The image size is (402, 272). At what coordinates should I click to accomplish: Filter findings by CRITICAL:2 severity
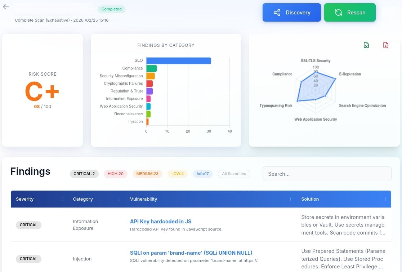(x=84, y=174)
